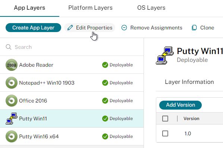Open the Layer Information section
Screen dimensions: 223x148
(x=189, y=82)
